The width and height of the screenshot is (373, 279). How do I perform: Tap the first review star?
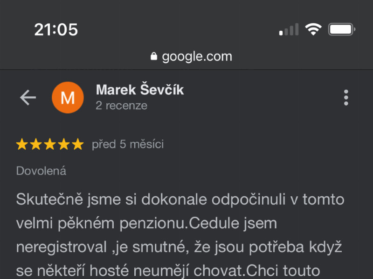(22, 144)
